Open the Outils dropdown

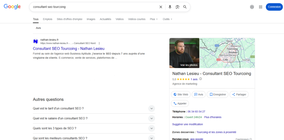(x=167, y=19)
